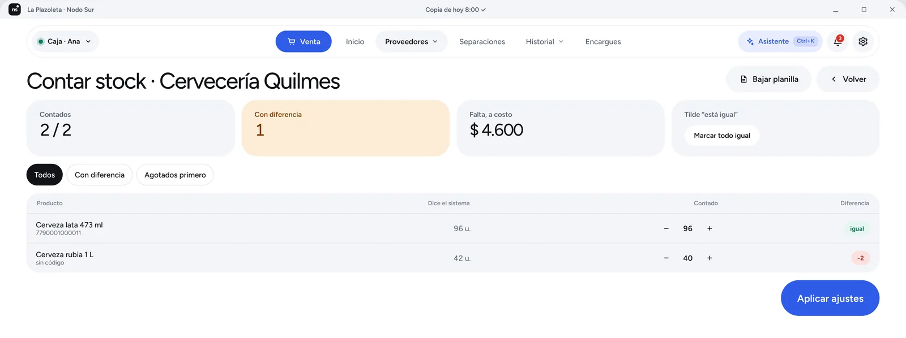This screenshot has height=338, width=906.
Task: Click the Venta cart button
Action: click(304, 41)
